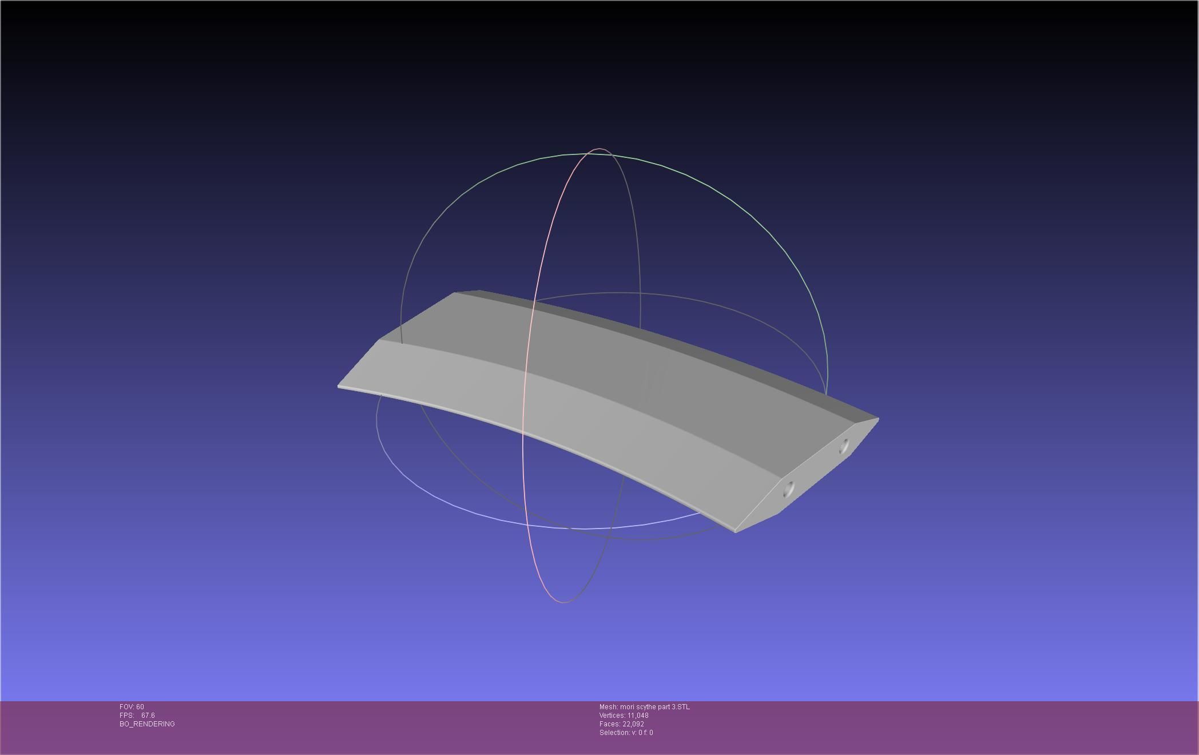Click the 'BO_RENDERING' label
This screenshot has width=1199, height=755.
147,724
